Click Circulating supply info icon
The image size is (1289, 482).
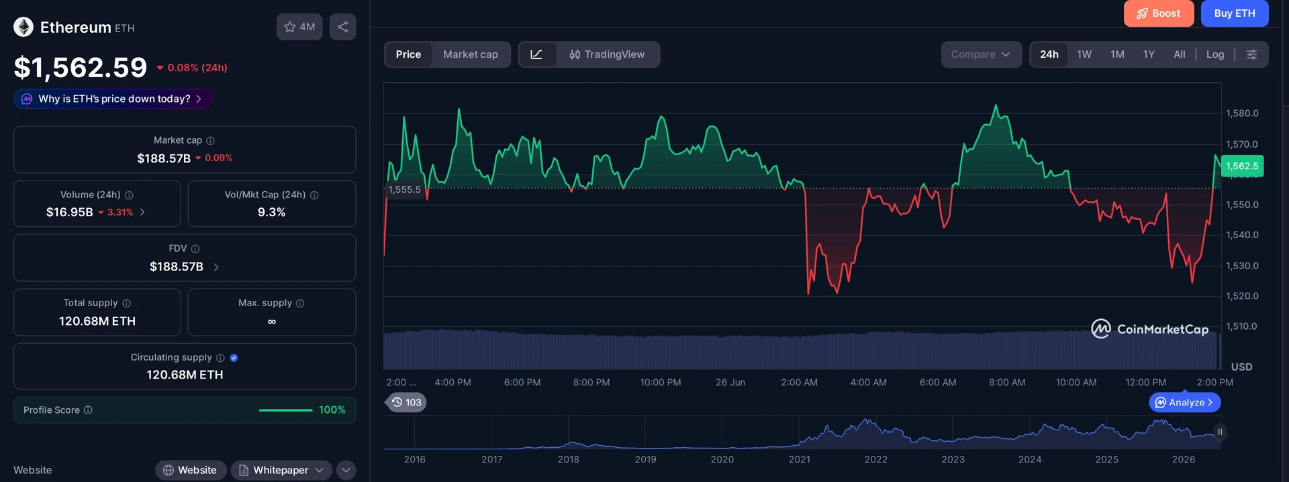click(220, 358)
